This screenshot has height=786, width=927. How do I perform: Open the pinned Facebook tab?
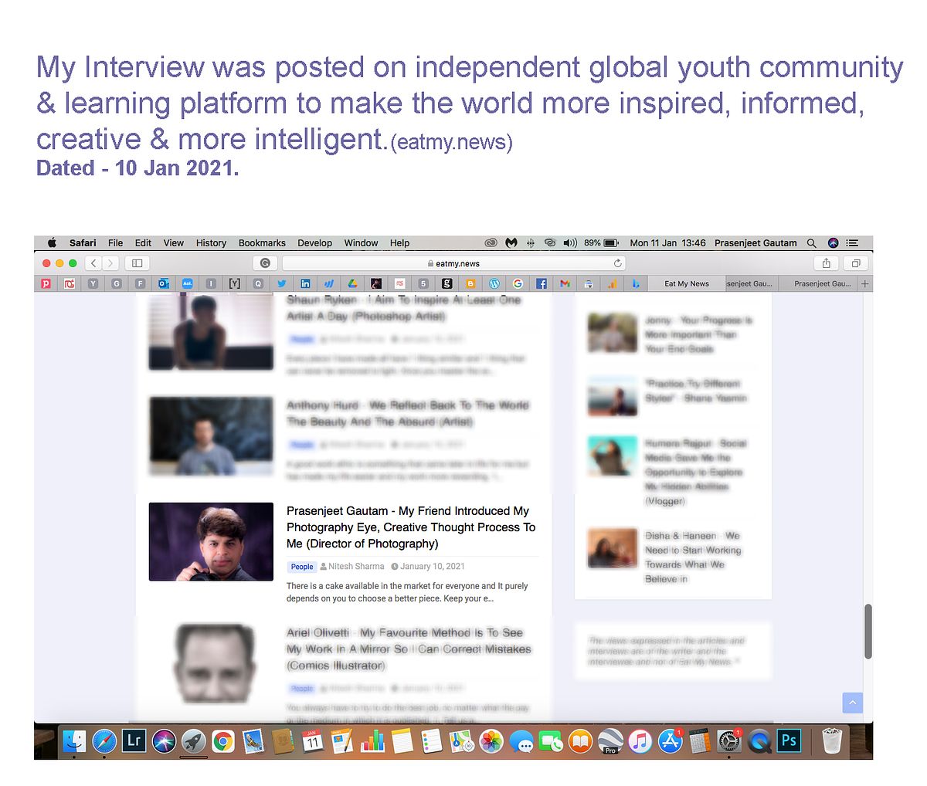coord(541,284)
